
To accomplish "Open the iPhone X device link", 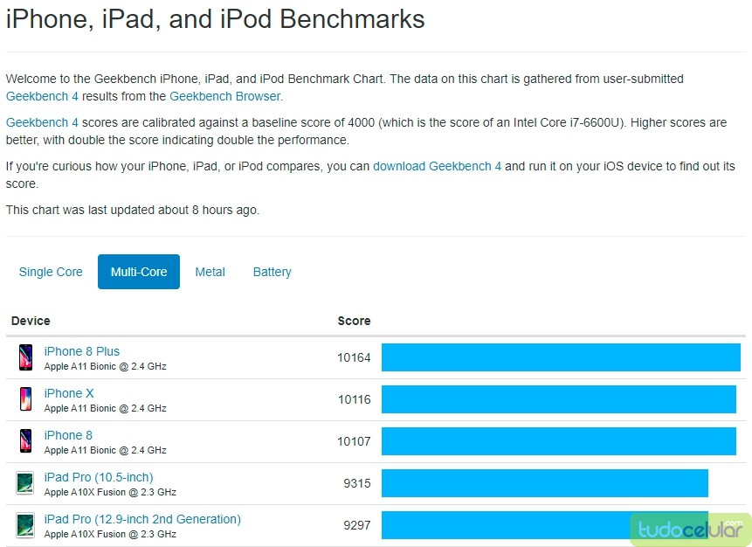I will coord(69,393).
